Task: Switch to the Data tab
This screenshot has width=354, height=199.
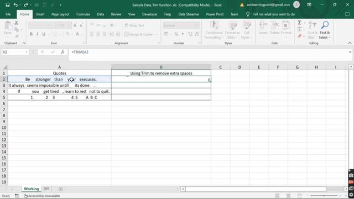Action: point(101,14)
